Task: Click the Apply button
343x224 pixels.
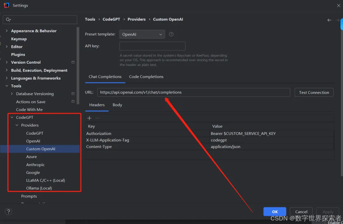Action: (x=328, y=212)
